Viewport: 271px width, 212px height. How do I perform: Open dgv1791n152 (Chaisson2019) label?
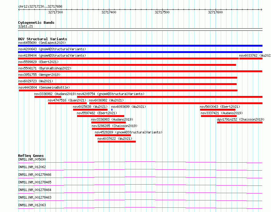[x=241, y=119]
